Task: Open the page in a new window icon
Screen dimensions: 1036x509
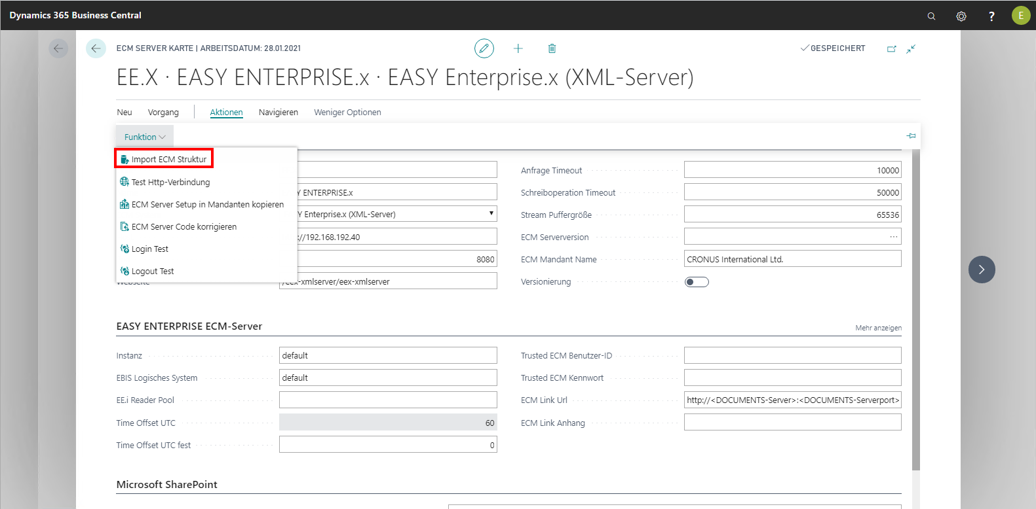Action: [891, 48]
